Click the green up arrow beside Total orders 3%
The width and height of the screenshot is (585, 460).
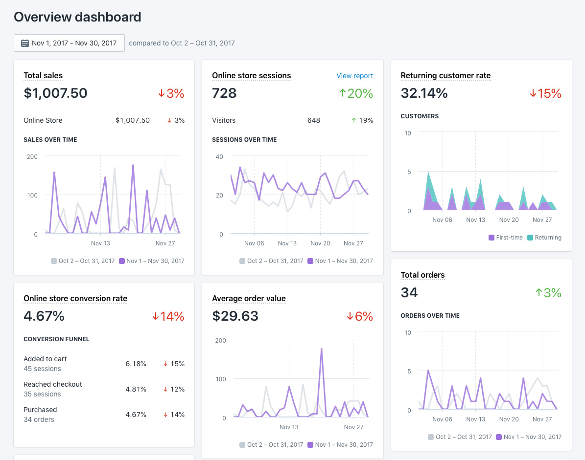(538, 293)
